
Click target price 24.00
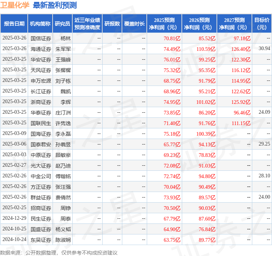click(x=264, y=197)
